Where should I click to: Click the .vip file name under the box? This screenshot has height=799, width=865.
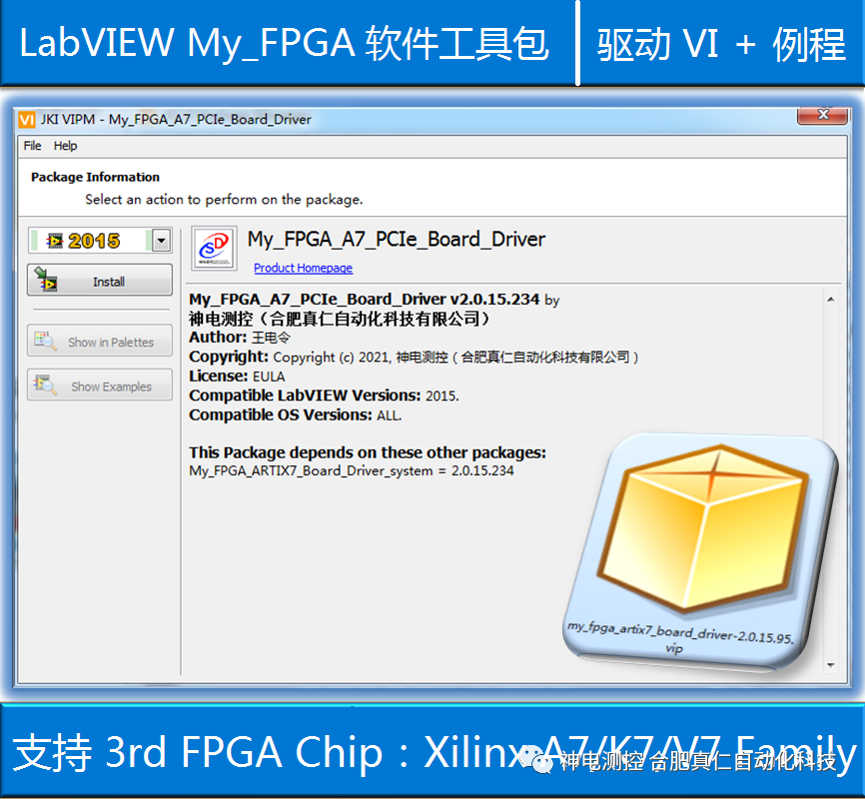coord(680,638)
